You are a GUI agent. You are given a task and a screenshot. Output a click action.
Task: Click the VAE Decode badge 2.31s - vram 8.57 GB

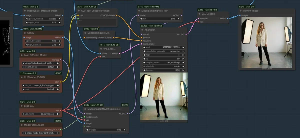coord(207,10)
